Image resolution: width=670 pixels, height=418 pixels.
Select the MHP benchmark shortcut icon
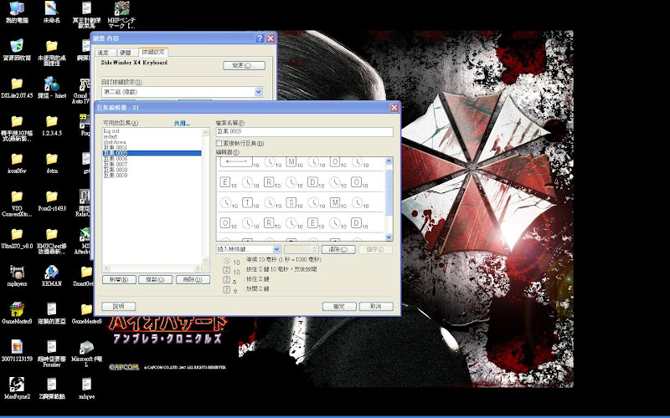point(121,15)
